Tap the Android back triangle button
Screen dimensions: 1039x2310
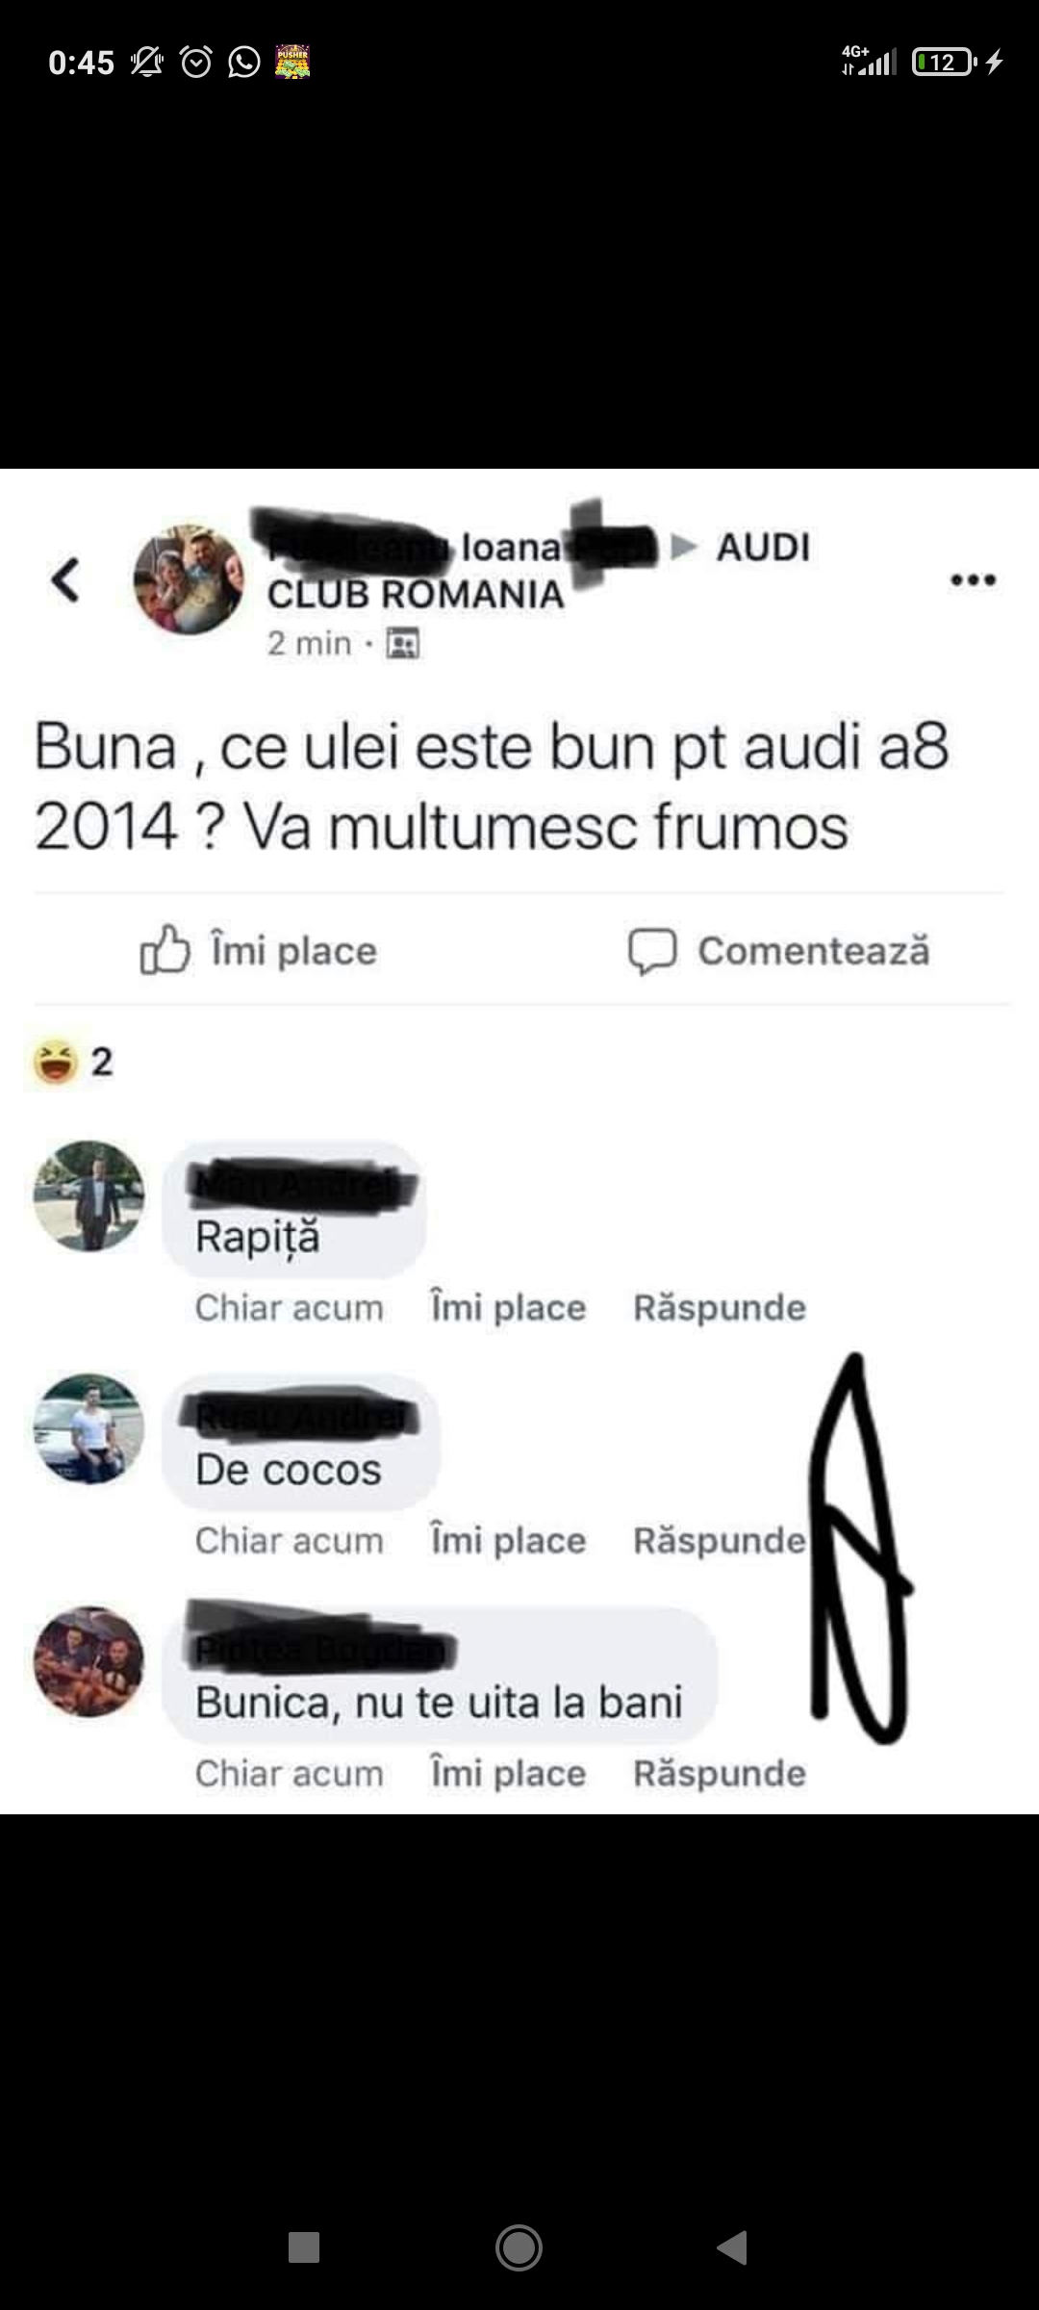pos(732,2248)
